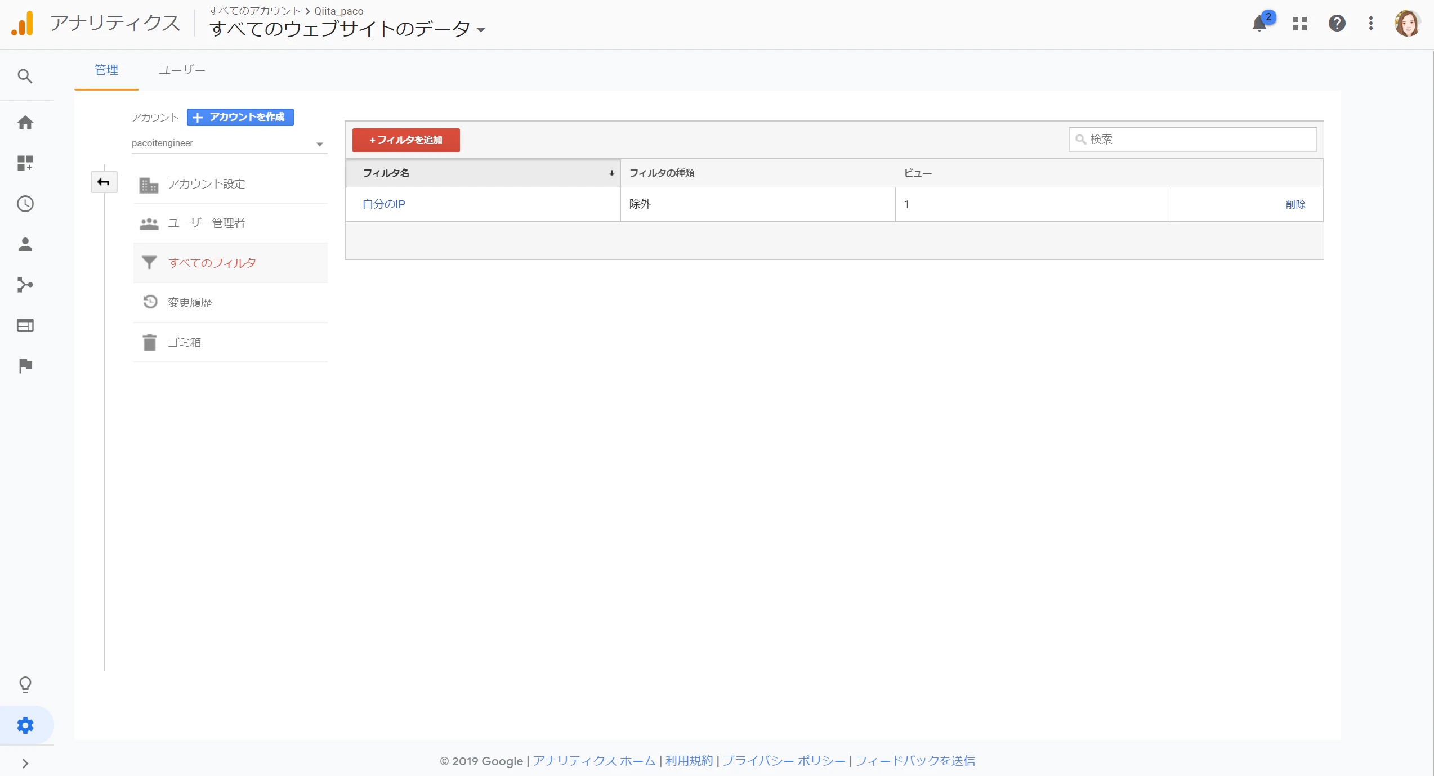Open ユーザー管理者 menu item
The height and width of the screenshot is (776, 1434).
coord(231,223)
